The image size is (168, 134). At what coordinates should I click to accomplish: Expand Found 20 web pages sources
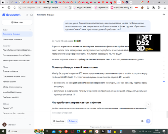66,41
